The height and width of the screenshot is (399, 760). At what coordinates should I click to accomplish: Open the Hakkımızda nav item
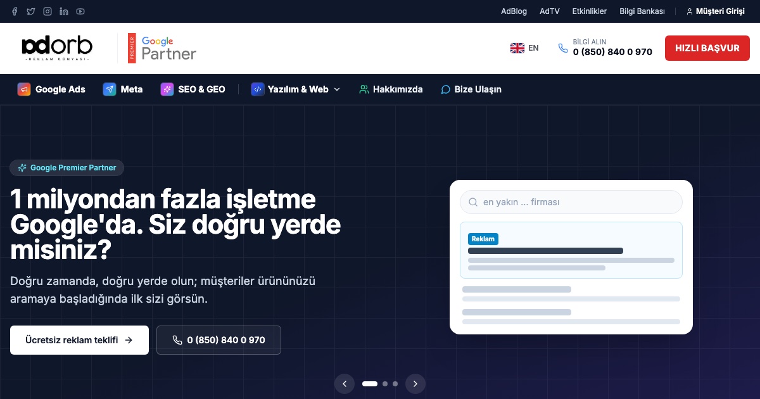[391, 89]
